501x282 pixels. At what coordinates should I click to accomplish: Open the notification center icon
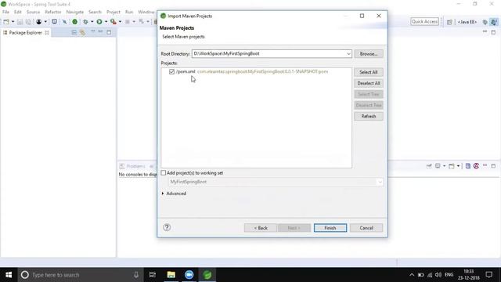pyautogui.click(x=488, y=275)
